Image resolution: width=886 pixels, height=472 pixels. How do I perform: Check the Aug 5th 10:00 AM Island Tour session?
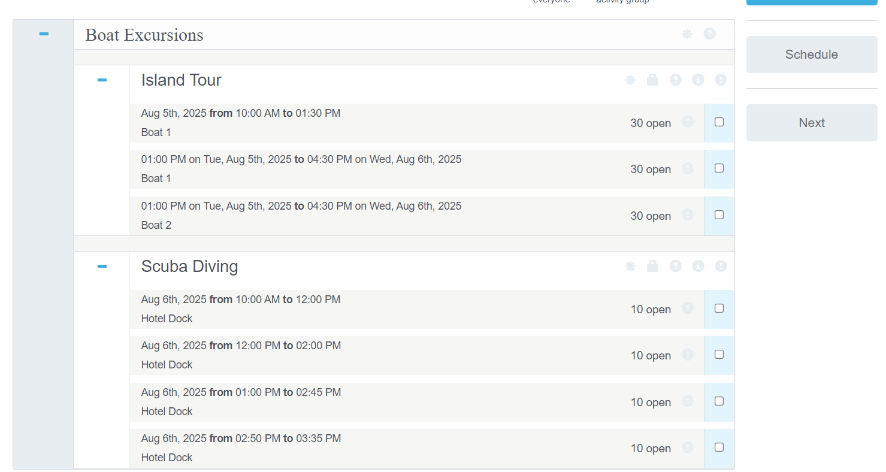coord(719,122)
